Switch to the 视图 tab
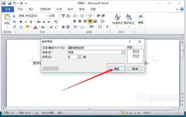Screen dimensions: 186x117 (93, 9)
